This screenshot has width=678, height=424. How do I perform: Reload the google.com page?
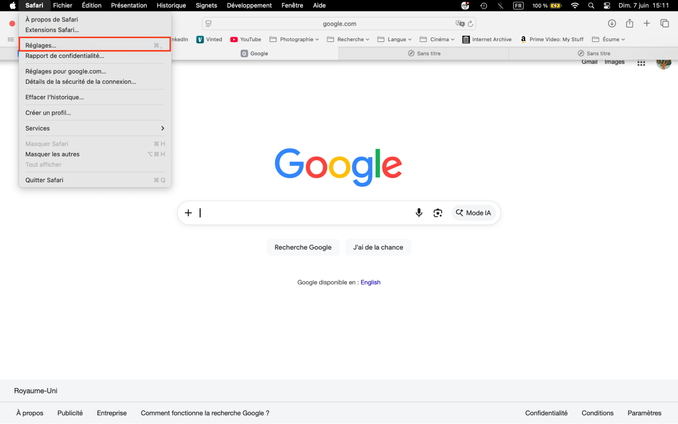click(x=470, y=24)
